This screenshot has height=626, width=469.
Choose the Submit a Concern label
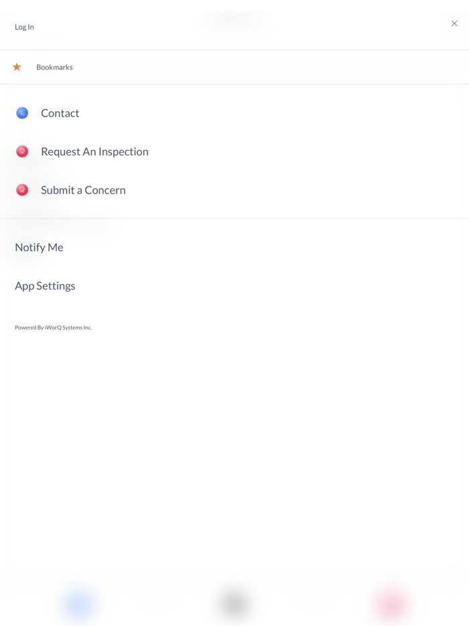click(83, 190)
